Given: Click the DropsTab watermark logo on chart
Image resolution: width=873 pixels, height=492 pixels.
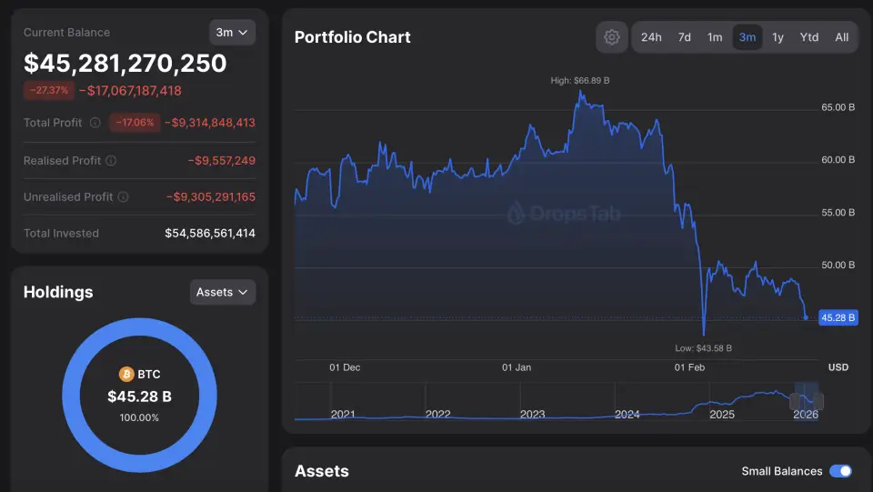Looking at the screenshot, I should 517,213.
